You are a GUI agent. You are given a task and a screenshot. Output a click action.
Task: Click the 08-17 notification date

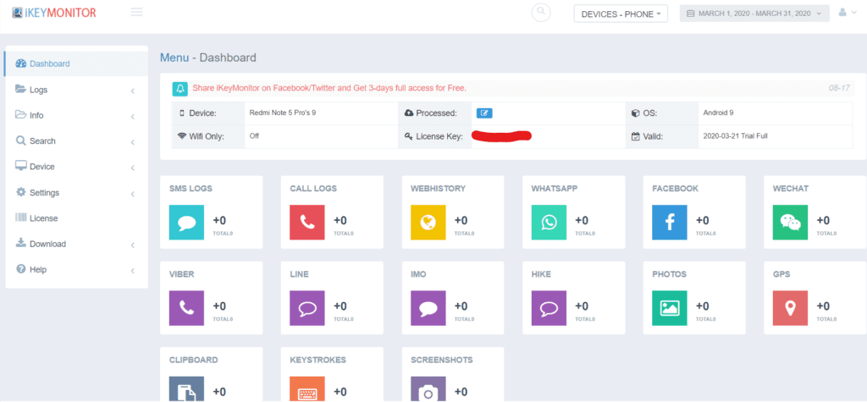pyautogui.click(x=839, y=89)
